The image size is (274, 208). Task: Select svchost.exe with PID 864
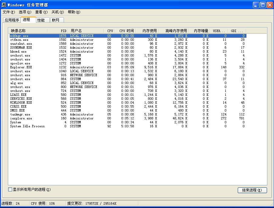coord(128,79)
